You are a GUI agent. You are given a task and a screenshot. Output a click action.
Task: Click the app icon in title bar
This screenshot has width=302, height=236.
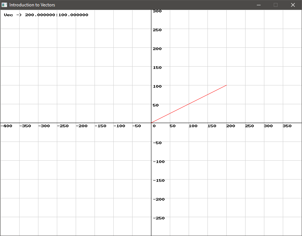(x=5, y=5)
